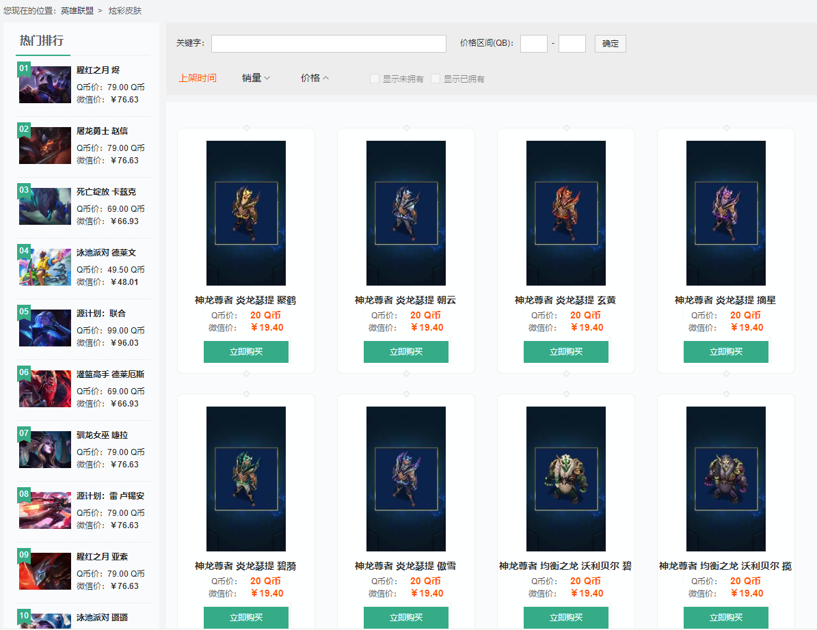Select ranking thumbnail 04 泳池派对 德莱文
The image size is (817, 630).
tap(45, 267)
